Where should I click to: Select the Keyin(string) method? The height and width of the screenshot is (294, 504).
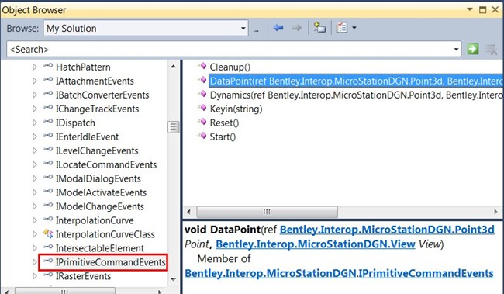tap(236, 109)
